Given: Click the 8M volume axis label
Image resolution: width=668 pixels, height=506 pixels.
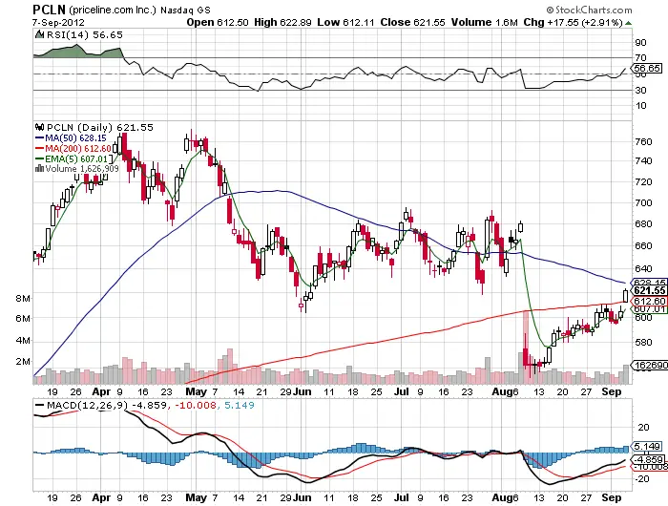Looking at the screenshot, I should [x=24, y=298].
